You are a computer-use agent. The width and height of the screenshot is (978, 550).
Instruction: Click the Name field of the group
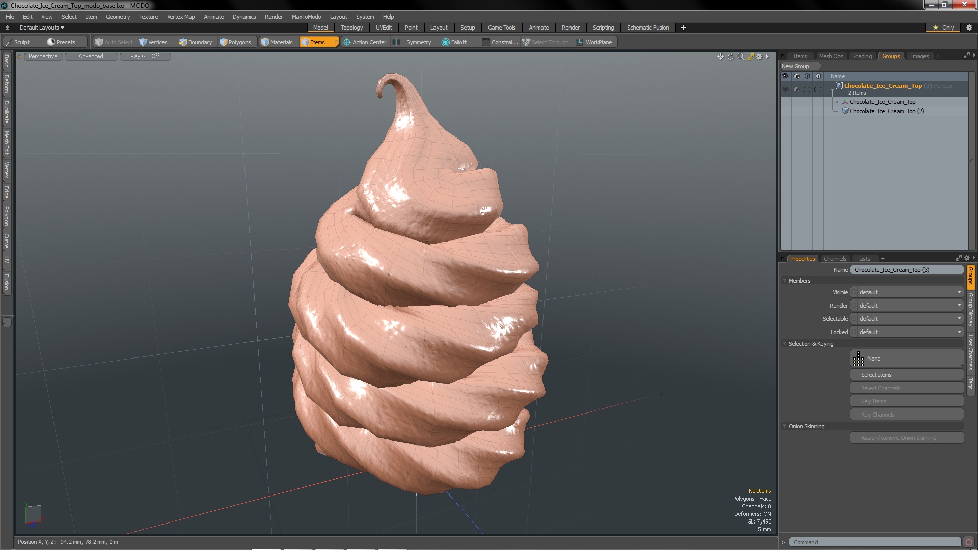pyautogui.click(x=906, y=270)
